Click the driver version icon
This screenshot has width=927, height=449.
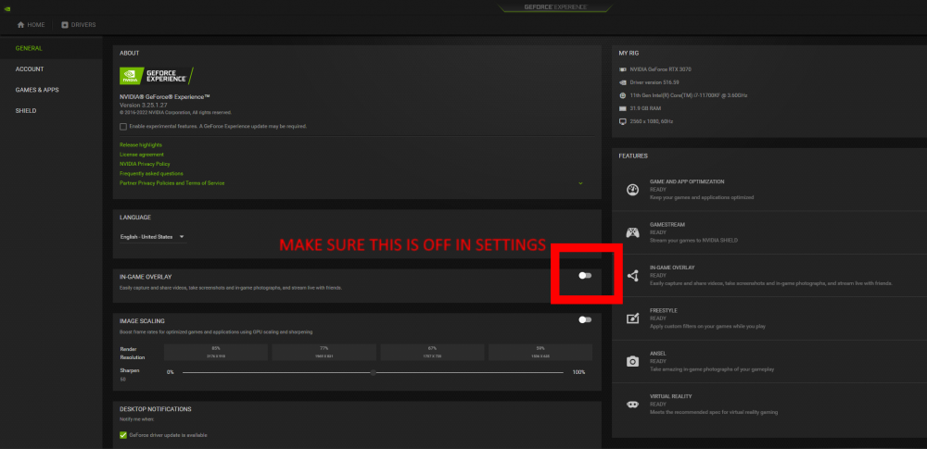click(x=623, y=82)
